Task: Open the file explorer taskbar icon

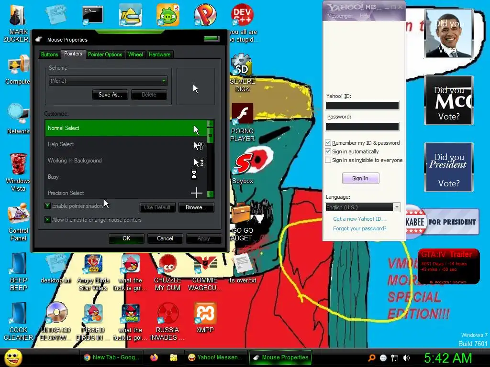Action: pos(173,357)
